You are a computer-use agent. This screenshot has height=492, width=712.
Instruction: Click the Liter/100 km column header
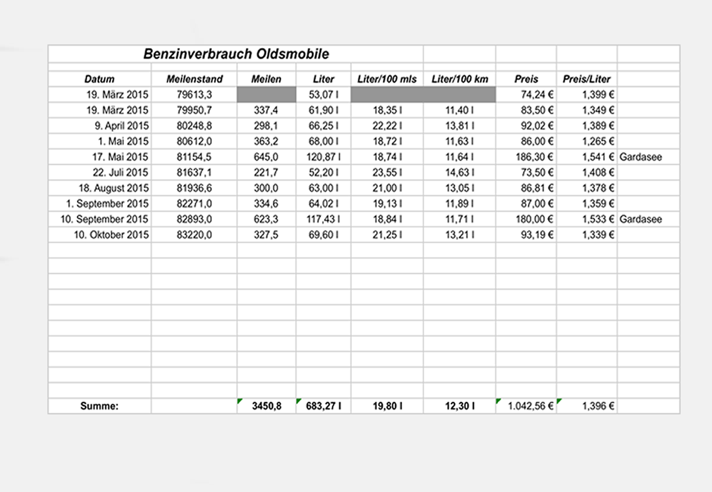[x=459, y=79]
